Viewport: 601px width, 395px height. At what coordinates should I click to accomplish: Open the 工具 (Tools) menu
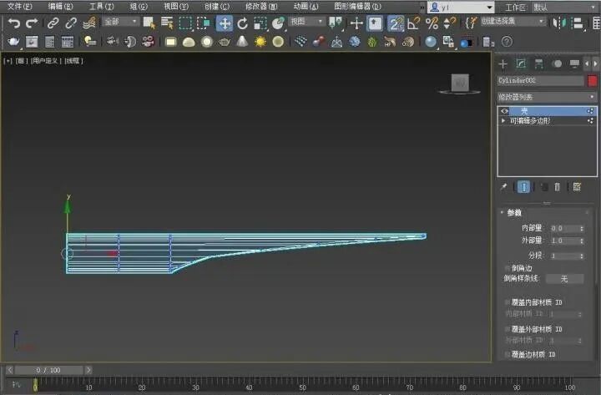[x=102, y=7]
